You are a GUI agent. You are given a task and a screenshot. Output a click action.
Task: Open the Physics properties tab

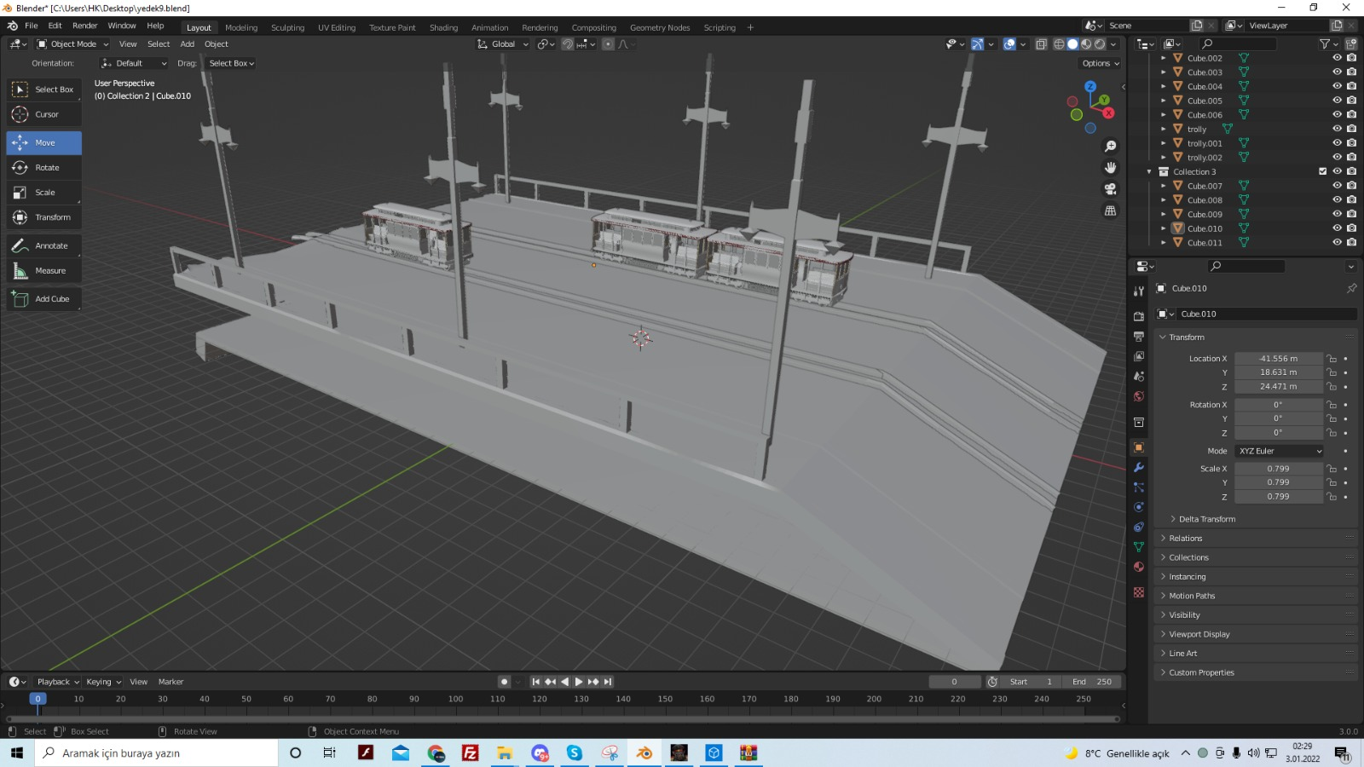click(x=1139, y=507)
